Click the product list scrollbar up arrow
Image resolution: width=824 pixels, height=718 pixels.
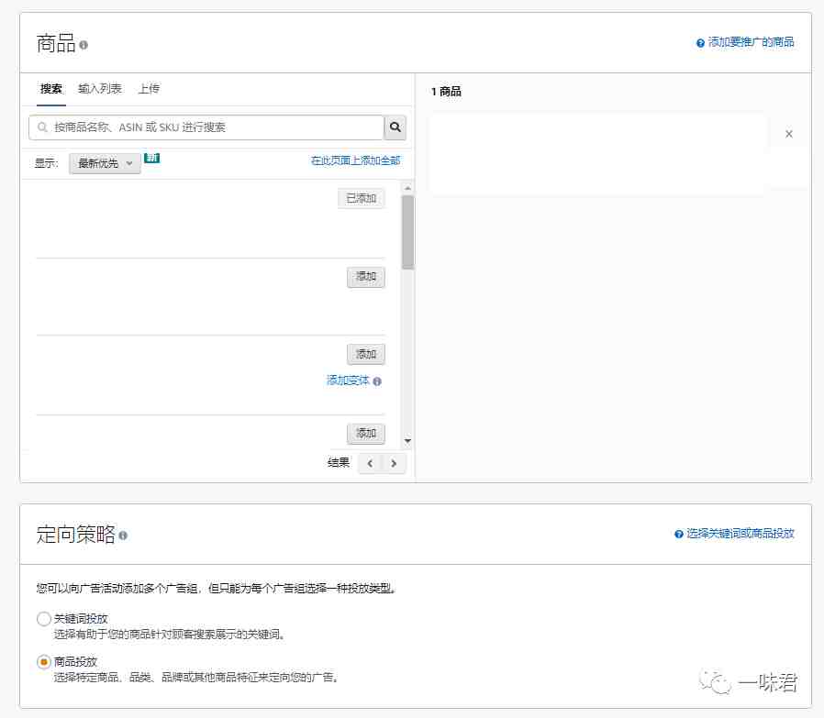(x=407, y=188)
